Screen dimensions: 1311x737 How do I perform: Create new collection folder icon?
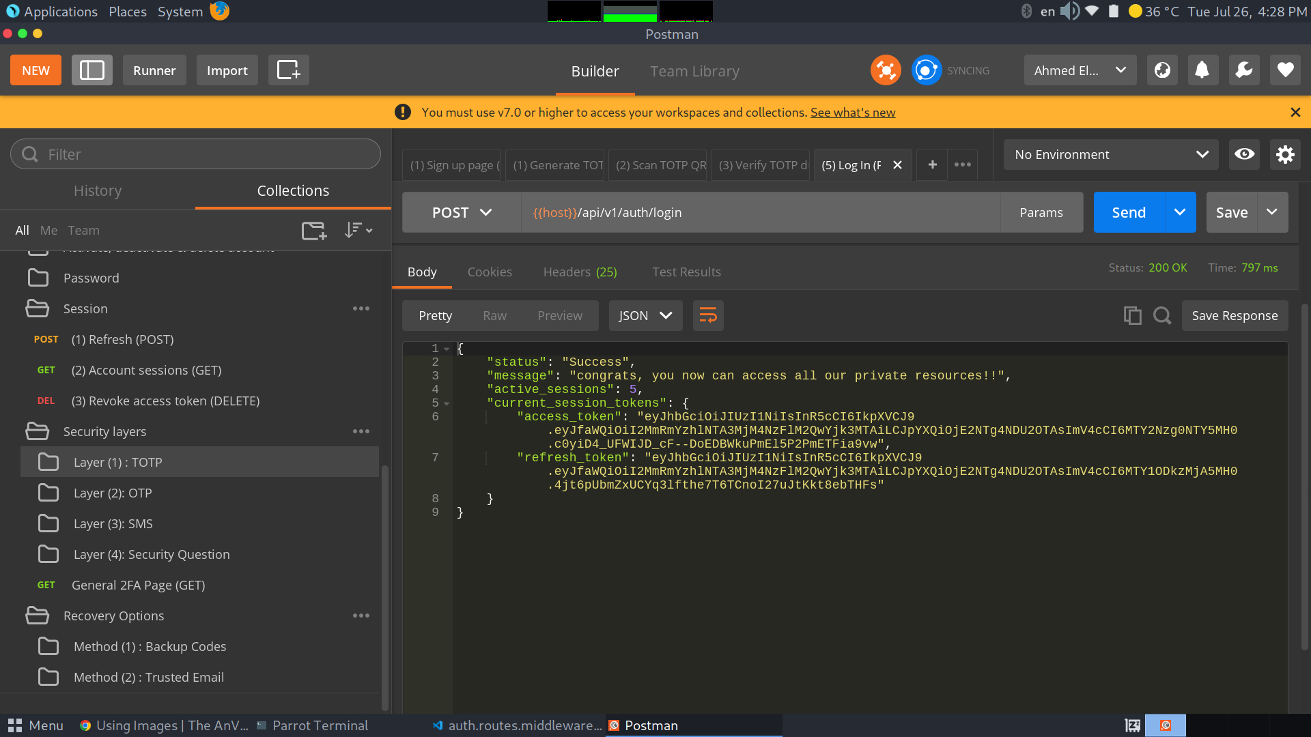tap(314, 231)
